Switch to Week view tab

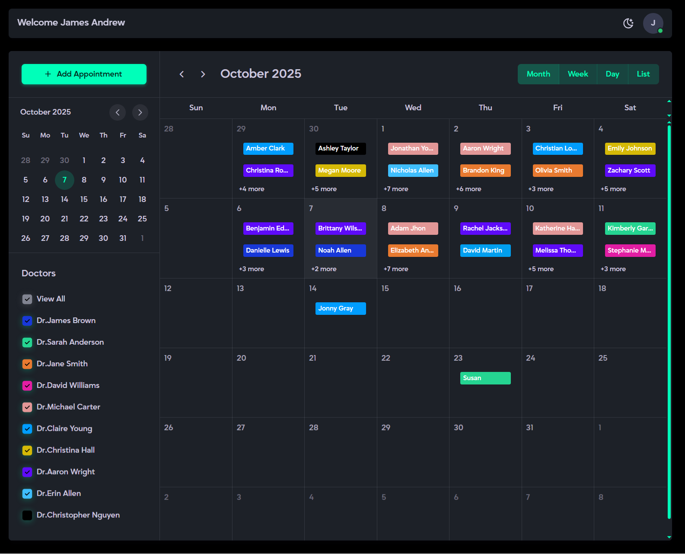[578, 74]
